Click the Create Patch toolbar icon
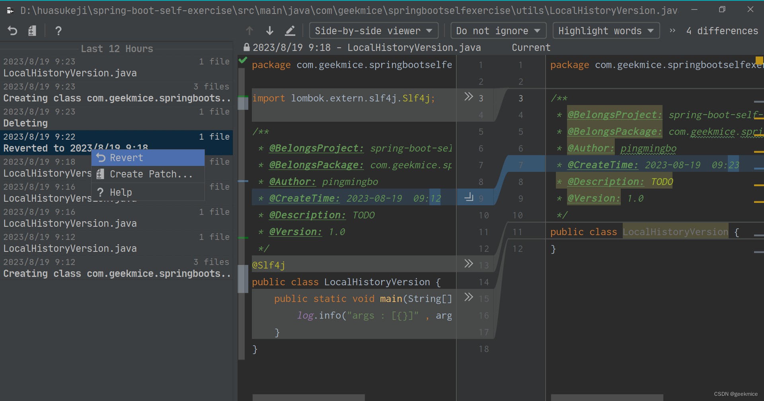764x401 pixels. pos(32,31)
